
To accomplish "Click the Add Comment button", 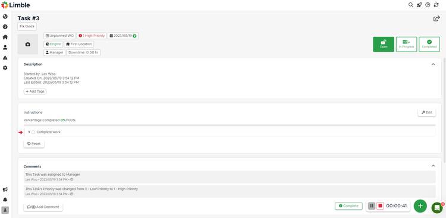I will tap(43, 207).
